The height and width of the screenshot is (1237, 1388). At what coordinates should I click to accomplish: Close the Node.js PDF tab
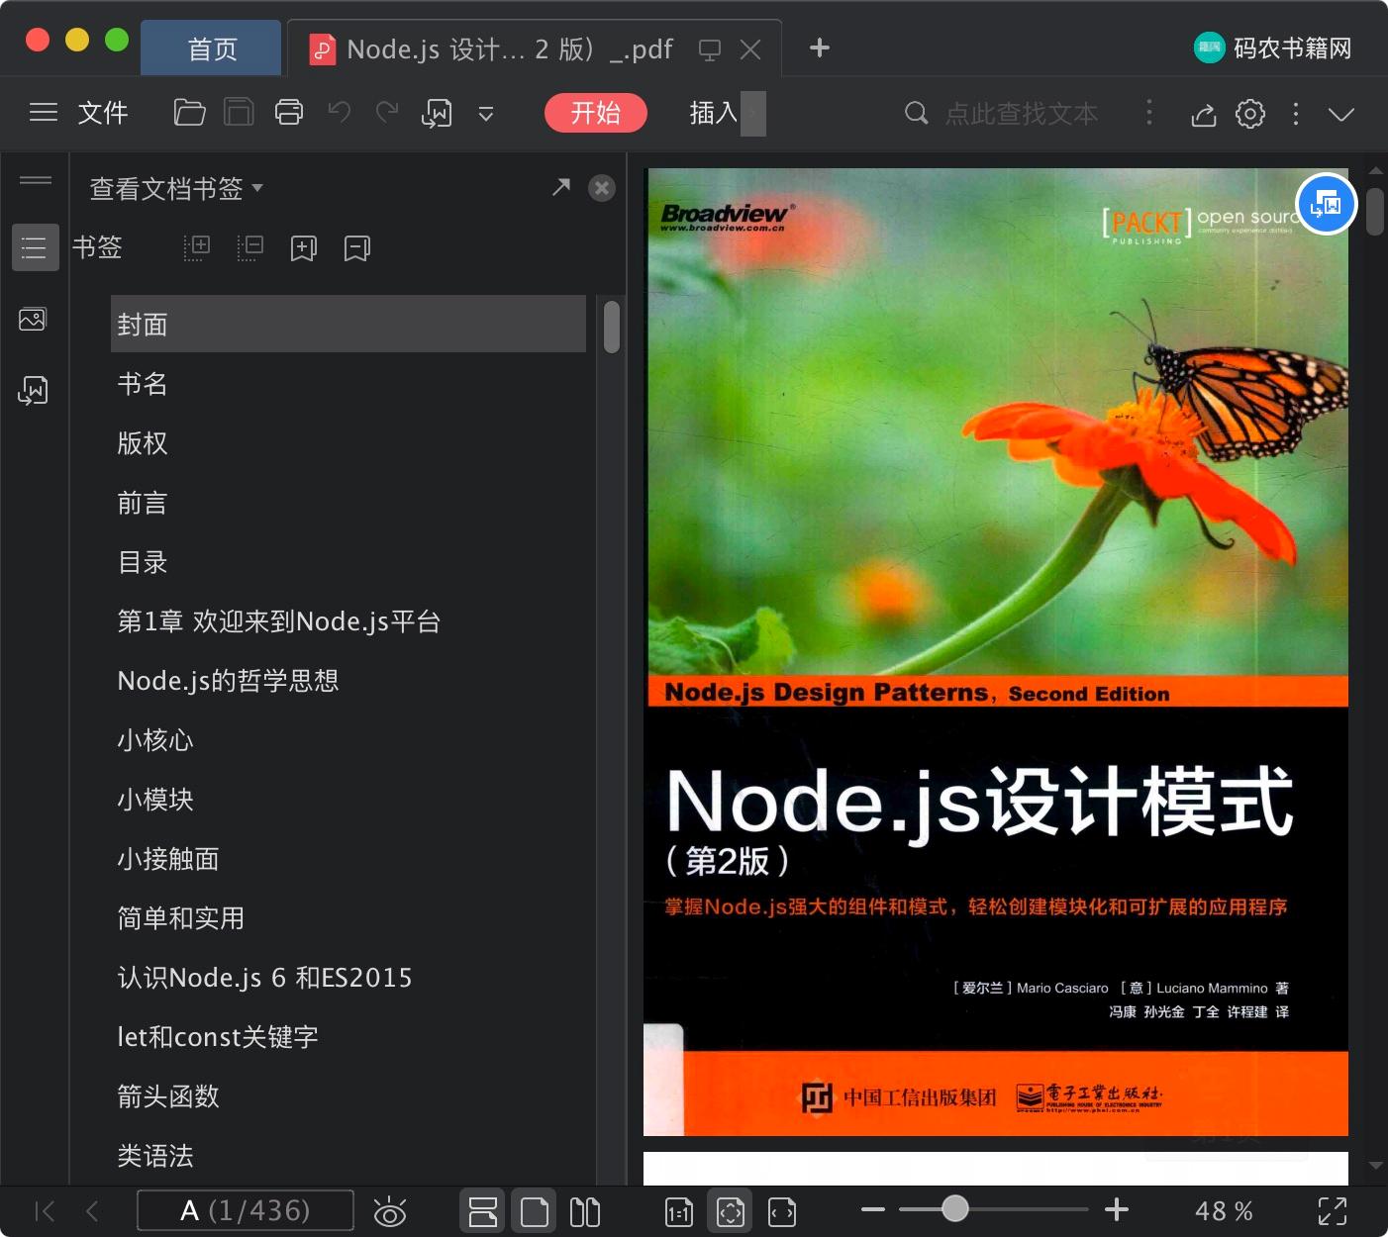point(751,49)
